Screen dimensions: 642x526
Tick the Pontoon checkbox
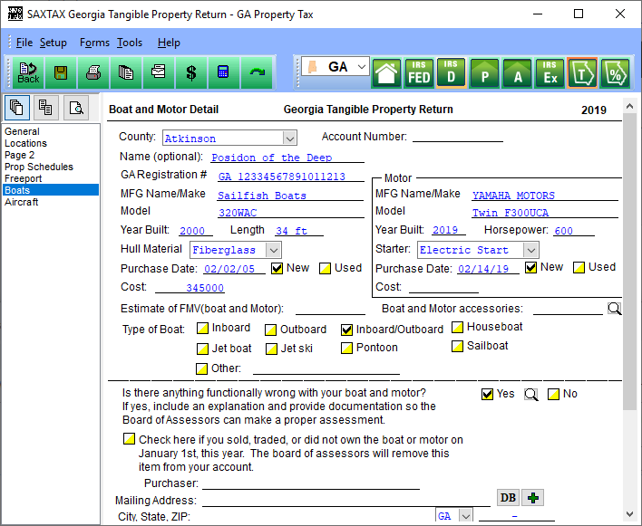coord(346,349)
